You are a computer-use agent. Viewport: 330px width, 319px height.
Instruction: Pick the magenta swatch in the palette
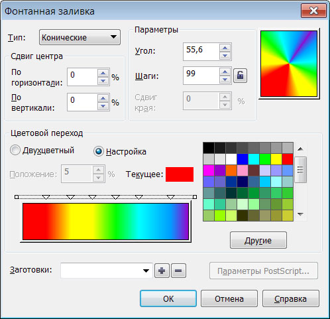click(209, 170)
